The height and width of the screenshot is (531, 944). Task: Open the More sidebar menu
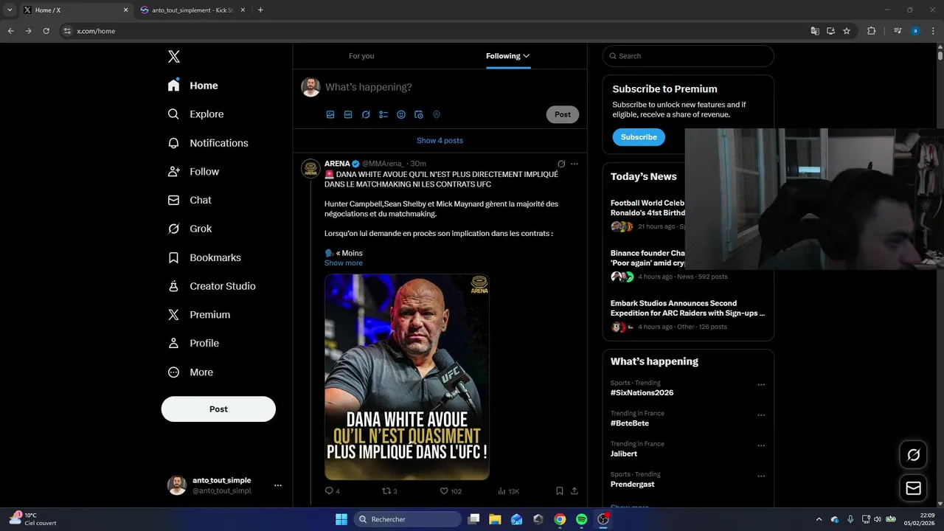(191, 372)
